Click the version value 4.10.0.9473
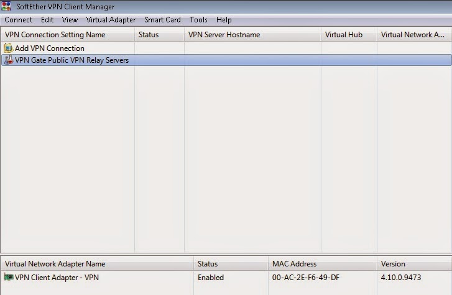 point(401,278)
